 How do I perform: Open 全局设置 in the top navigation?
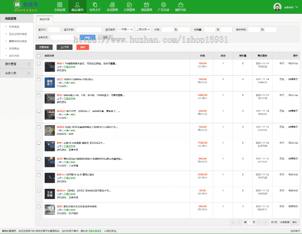tap(60, 7)
